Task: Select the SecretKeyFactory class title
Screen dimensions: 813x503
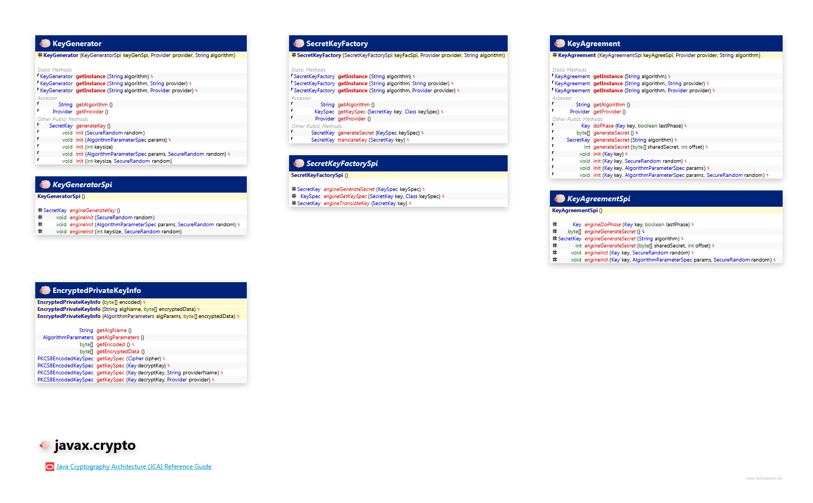Action: click(337, 43)
